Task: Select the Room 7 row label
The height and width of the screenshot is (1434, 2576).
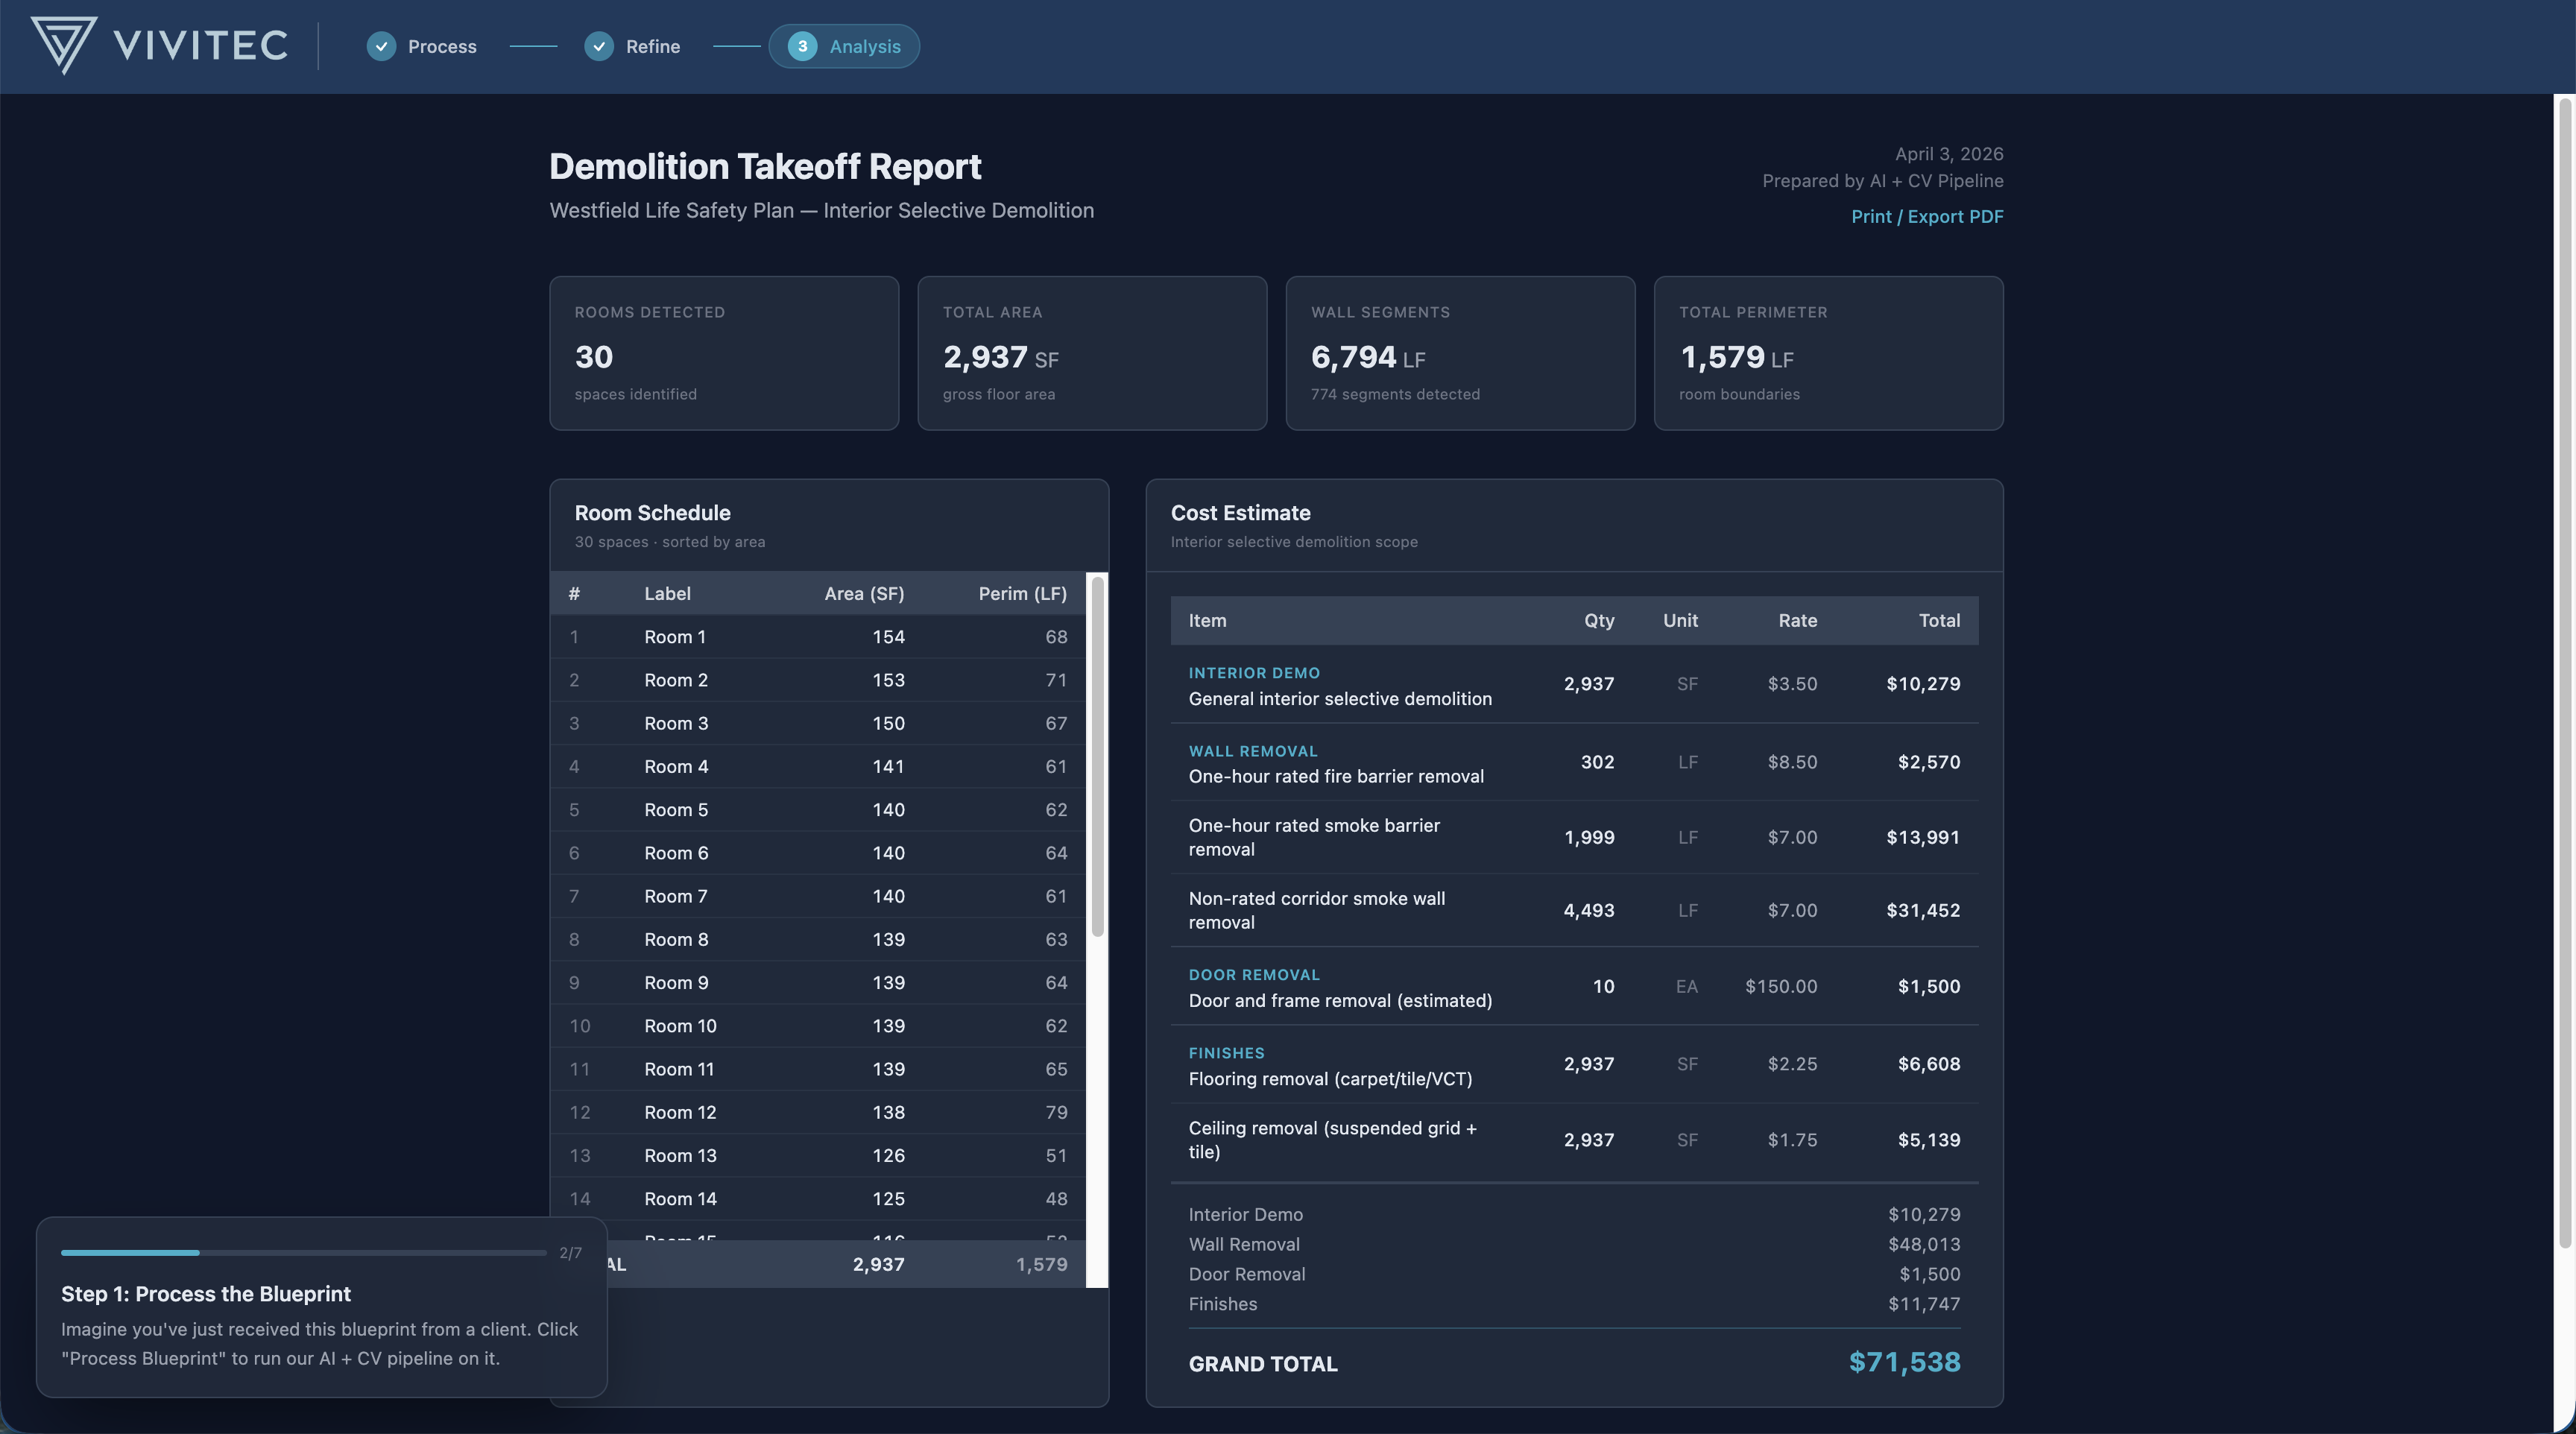Action: tap(676, 896)
